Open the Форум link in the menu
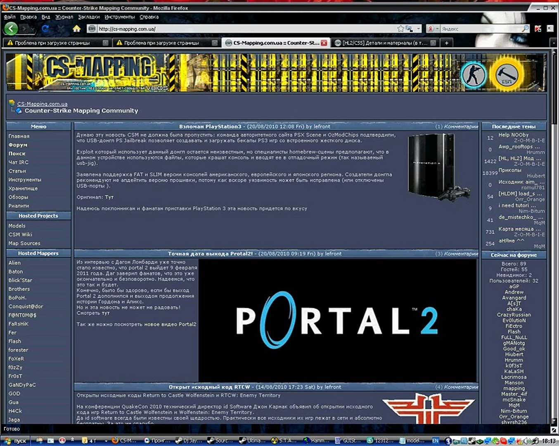The height and width of the screenshot is (446, 559). pos(18,145)
